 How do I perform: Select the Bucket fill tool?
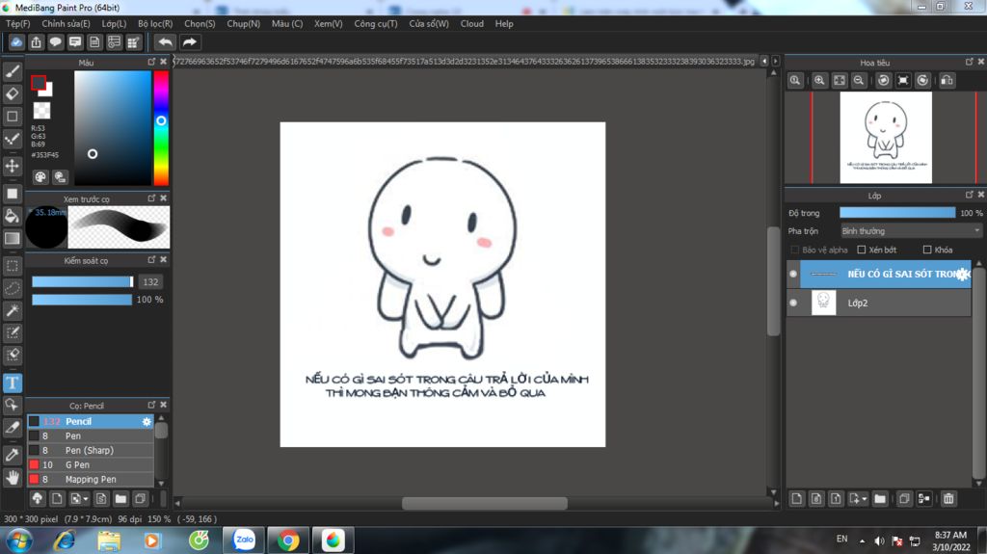(x=13, y=215)
